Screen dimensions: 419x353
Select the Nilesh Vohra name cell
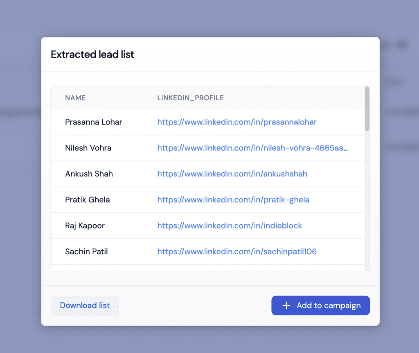pyautogui.click(x=88, y=148)
